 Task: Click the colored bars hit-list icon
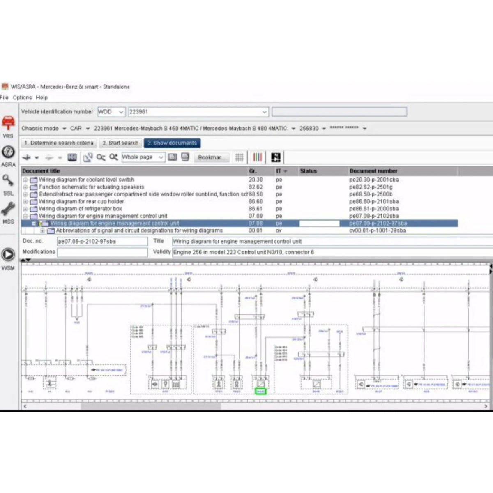click(257, 157)
